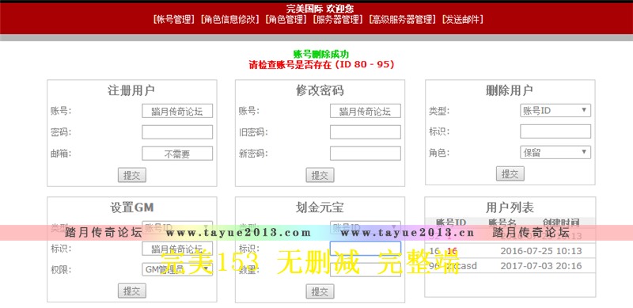Focus the 旧密码 input field
The height and width of the screenshot is (308, 633).
click(x=366, y=132)
